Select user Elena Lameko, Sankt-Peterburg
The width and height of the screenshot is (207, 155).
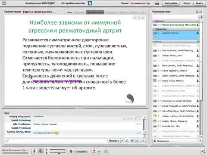tap(176, 65)
